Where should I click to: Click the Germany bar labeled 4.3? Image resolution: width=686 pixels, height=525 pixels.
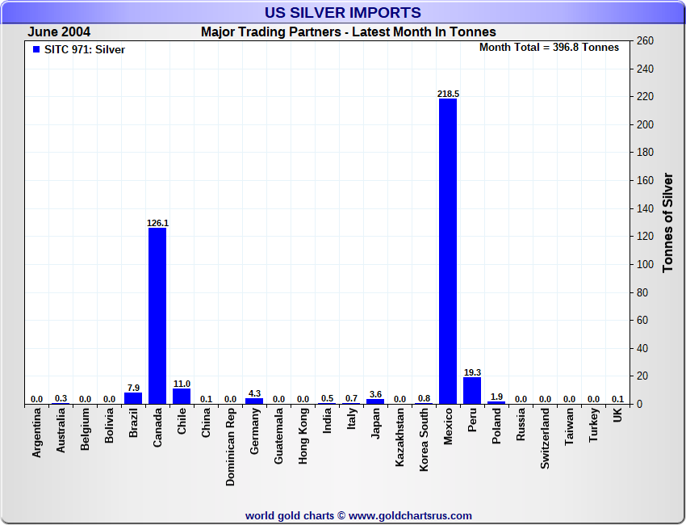coord(254,401)
